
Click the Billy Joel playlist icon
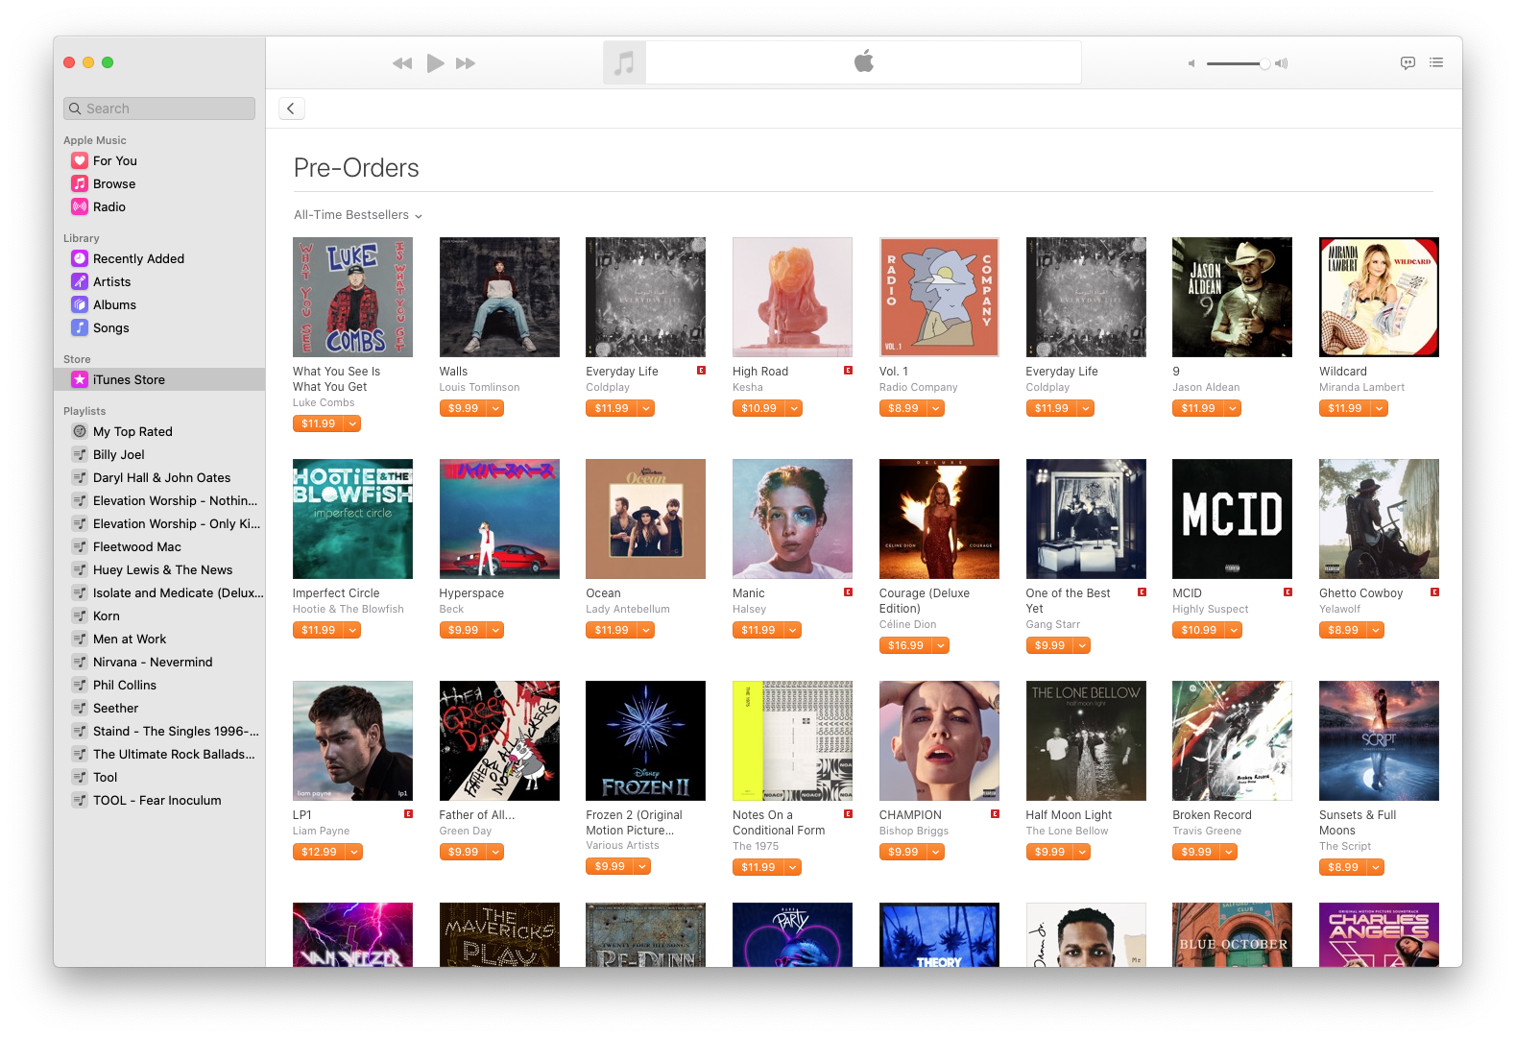(x=80, y=455)
